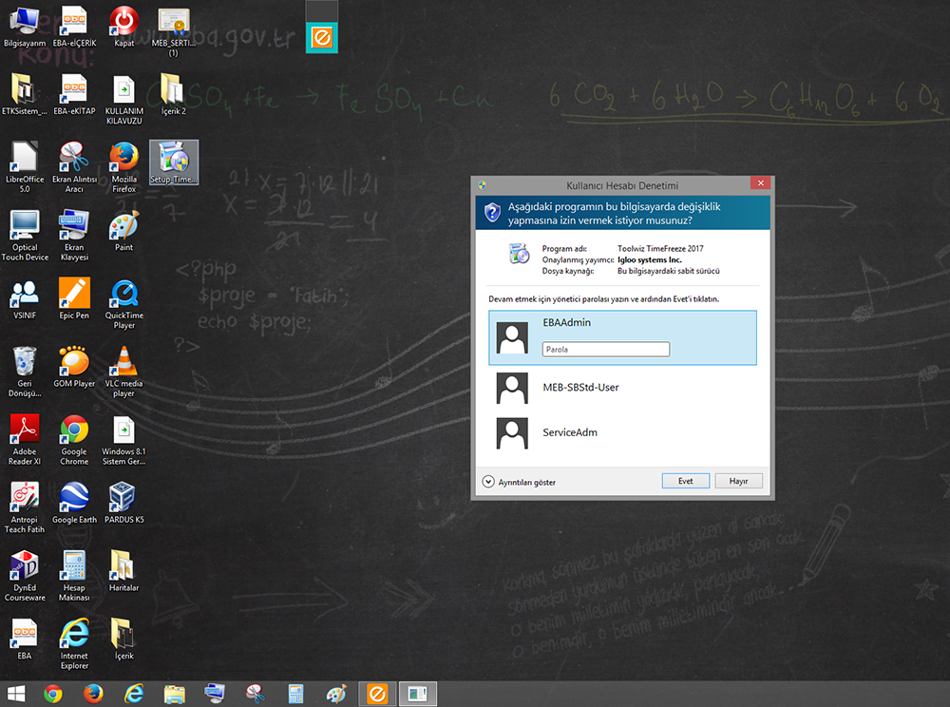
Task: Launch Mozilla Firefox from desktop
Action: coord(123,167)
